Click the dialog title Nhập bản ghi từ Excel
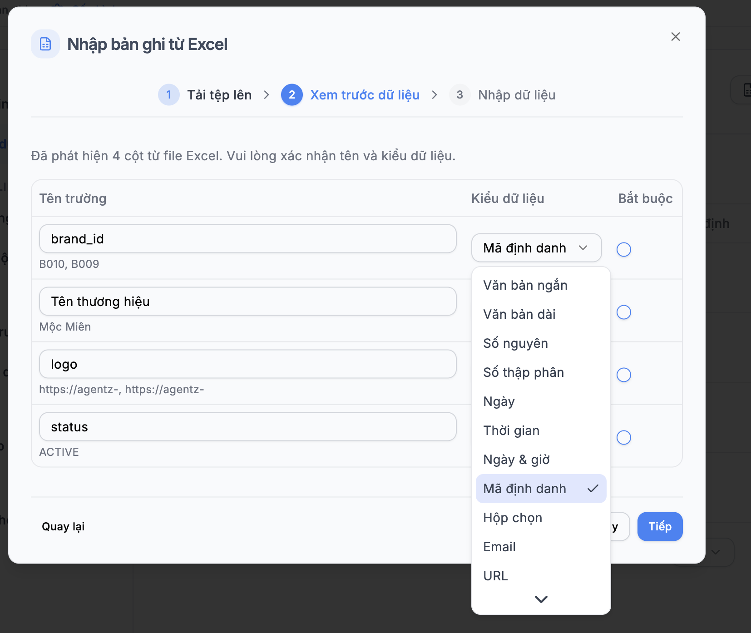This screenshot has height=633, width=751. pos(147,45)
